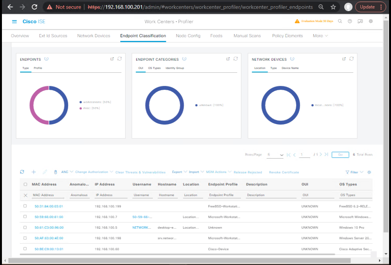Open ISE settings gear in header

click(371, 21)
